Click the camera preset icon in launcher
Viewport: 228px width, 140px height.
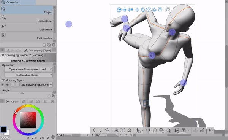coord(116,130)
